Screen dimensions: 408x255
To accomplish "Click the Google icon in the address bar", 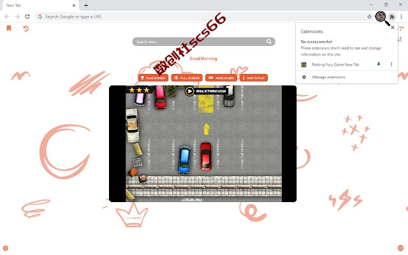I will click(40, 17).
